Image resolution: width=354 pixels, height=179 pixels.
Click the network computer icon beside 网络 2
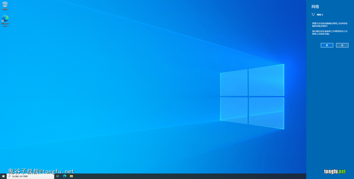(313, 14)
